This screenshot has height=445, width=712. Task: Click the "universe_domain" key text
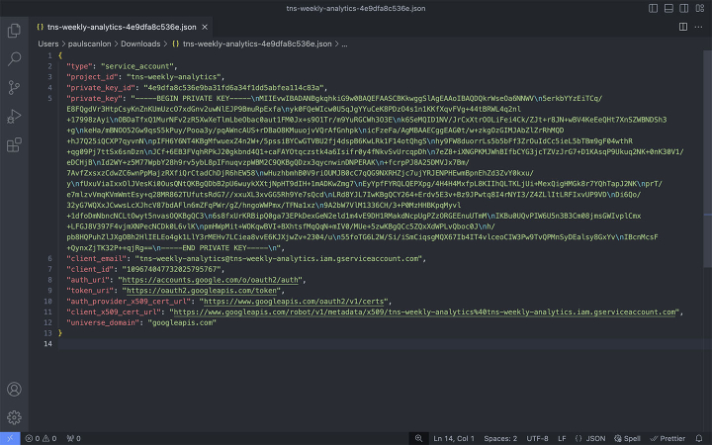point(103,322)
